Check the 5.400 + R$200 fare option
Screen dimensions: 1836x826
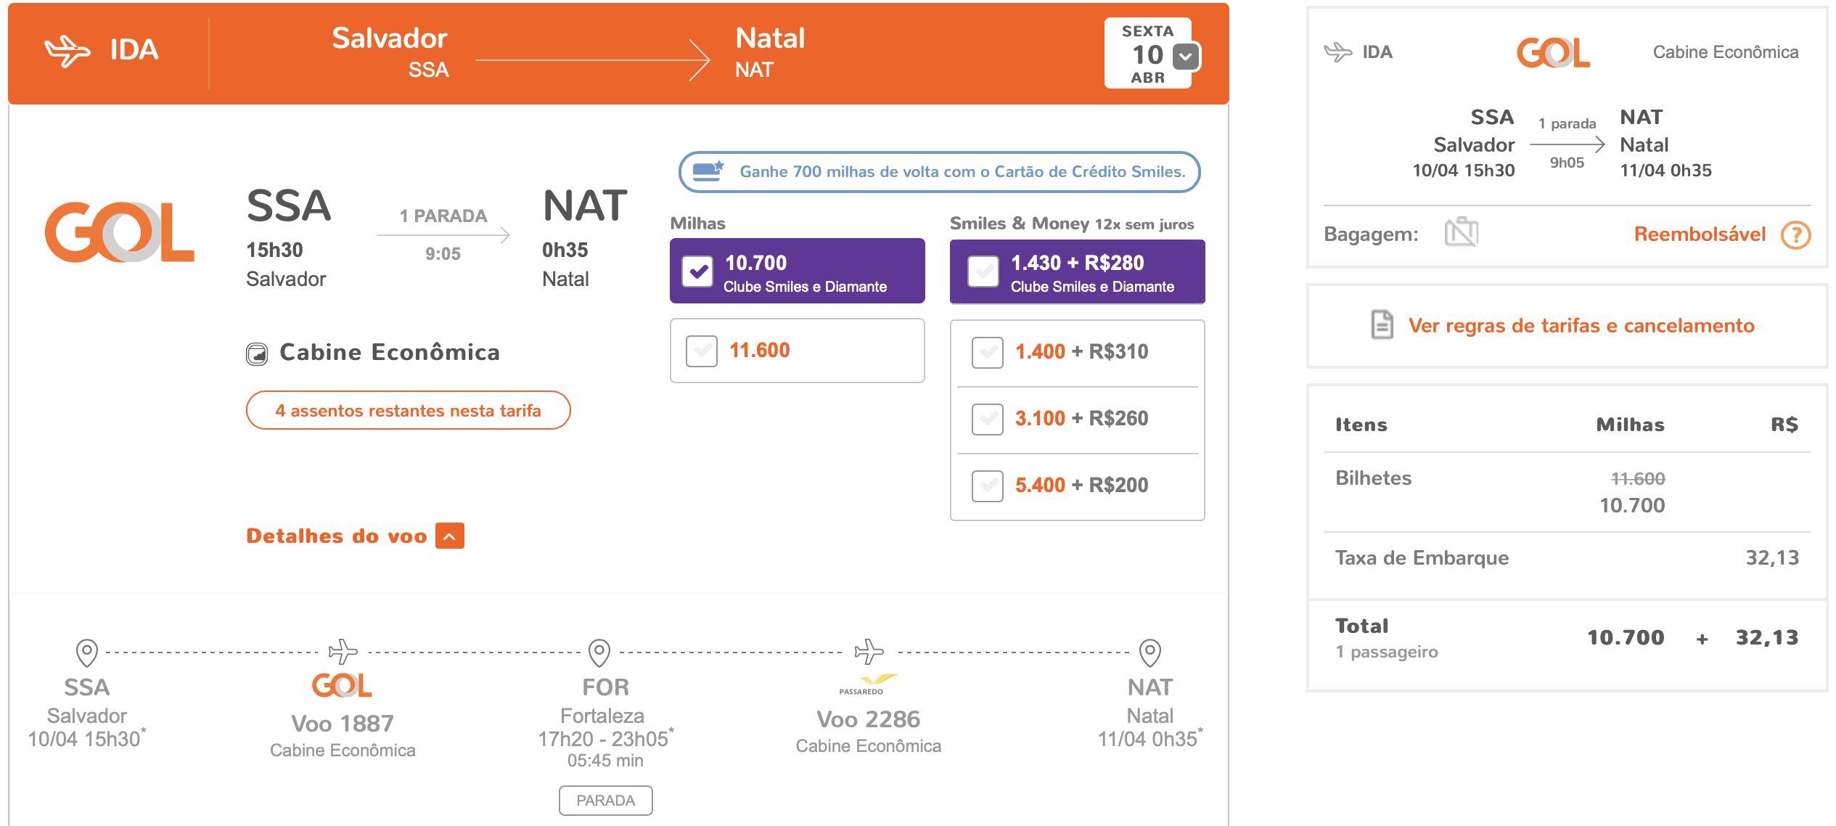988,486
